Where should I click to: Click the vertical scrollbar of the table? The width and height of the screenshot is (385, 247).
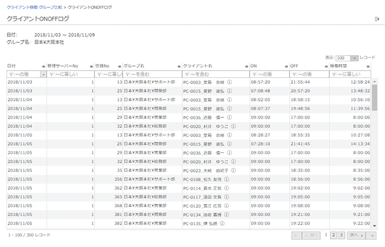374,96
